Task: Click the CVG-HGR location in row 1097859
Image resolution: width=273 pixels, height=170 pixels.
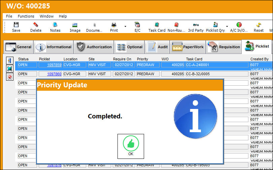Action: click(75, 65)
